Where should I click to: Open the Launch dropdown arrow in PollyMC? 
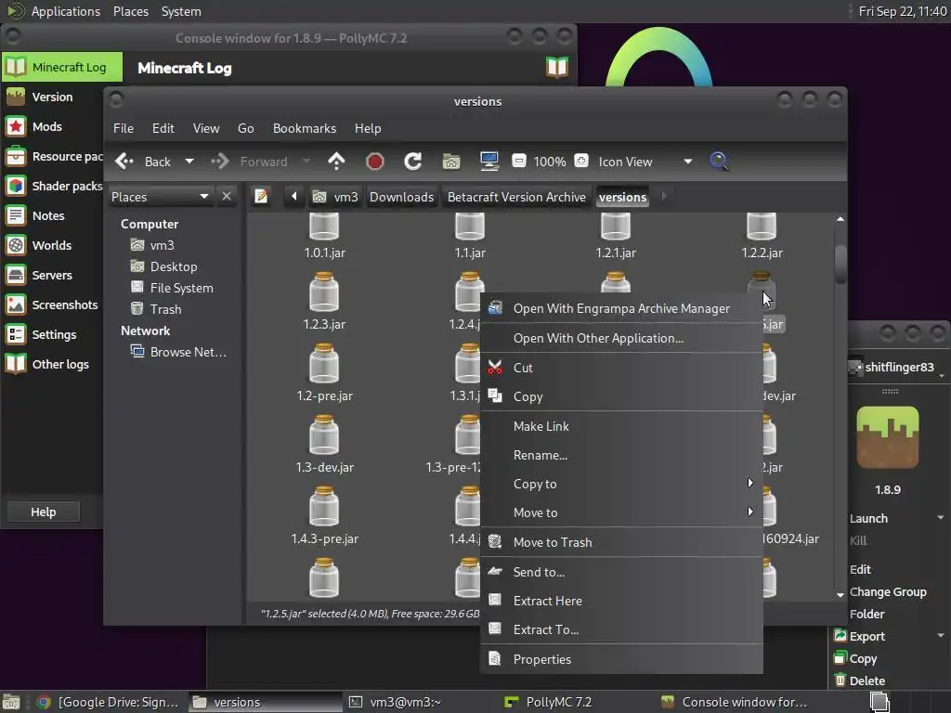click(x=940, y=518)
